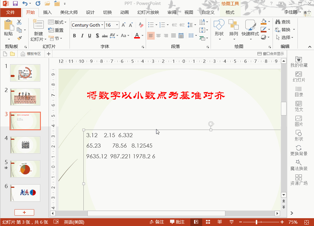
Task: Click 批注 comments in status bar
Action: 177,222
